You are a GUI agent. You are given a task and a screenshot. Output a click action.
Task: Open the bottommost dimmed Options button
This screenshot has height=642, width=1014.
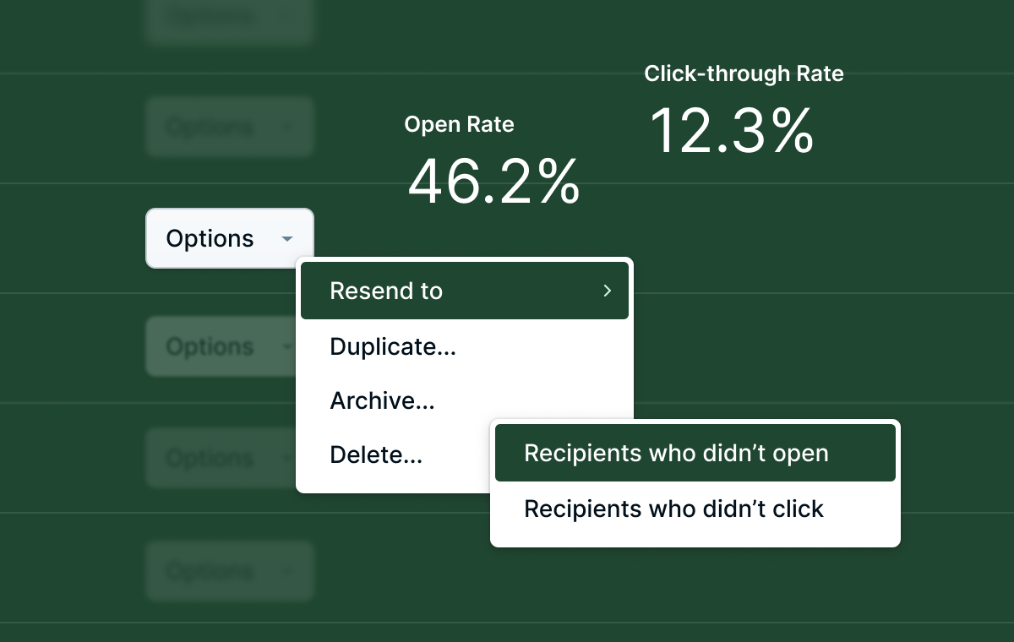coord(230,570)
